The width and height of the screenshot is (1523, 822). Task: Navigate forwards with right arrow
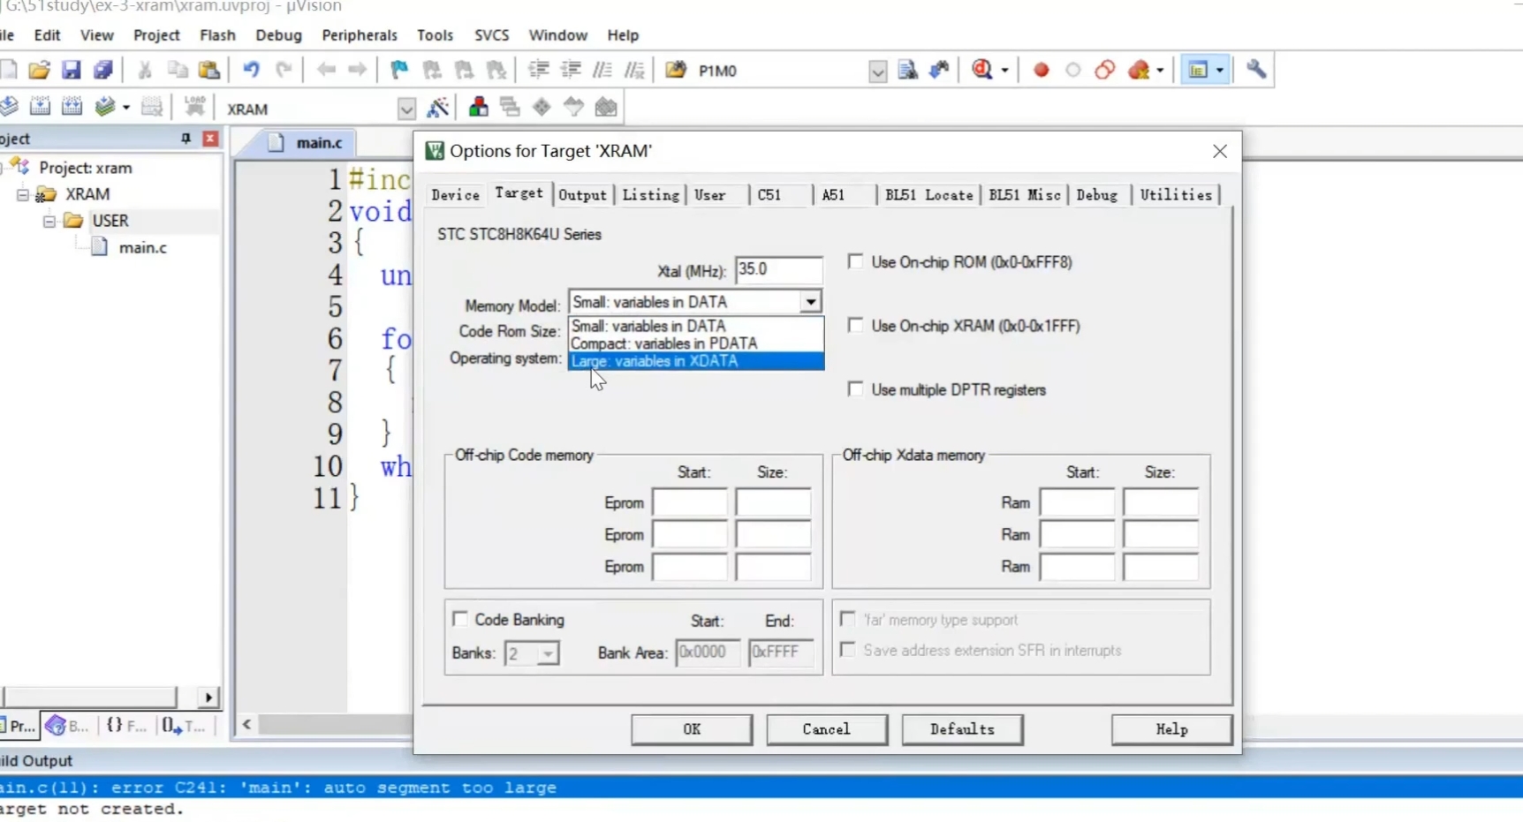358,70
